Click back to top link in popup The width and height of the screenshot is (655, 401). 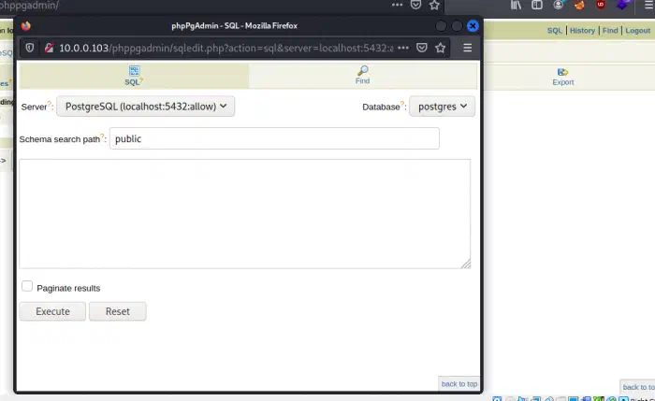pos(459,384)
